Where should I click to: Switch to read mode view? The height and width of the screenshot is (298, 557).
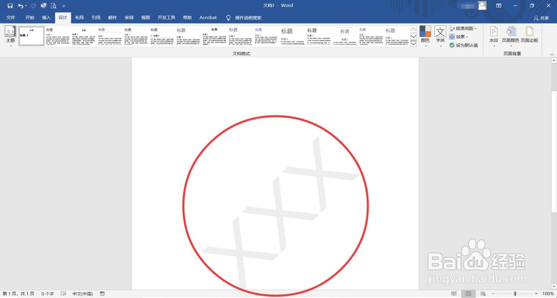coord(454,294)
